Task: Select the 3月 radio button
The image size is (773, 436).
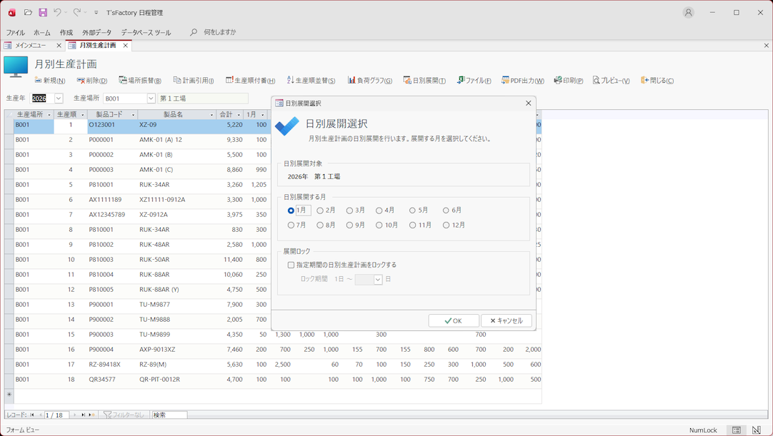Action: pyautogui.click(x=349, y=211)
